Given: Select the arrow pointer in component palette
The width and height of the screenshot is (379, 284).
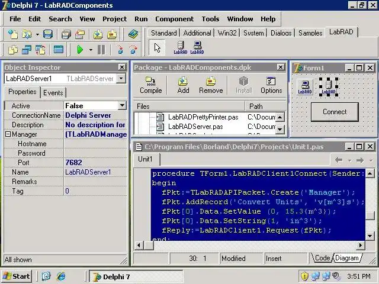Looking at the screenshot, I should [x=157, y=48].
